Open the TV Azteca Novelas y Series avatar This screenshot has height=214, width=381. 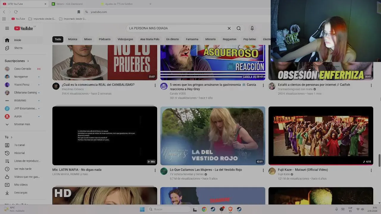(164, 171)
